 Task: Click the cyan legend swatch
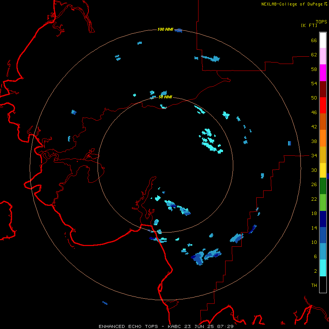click(x=323, y=268)
